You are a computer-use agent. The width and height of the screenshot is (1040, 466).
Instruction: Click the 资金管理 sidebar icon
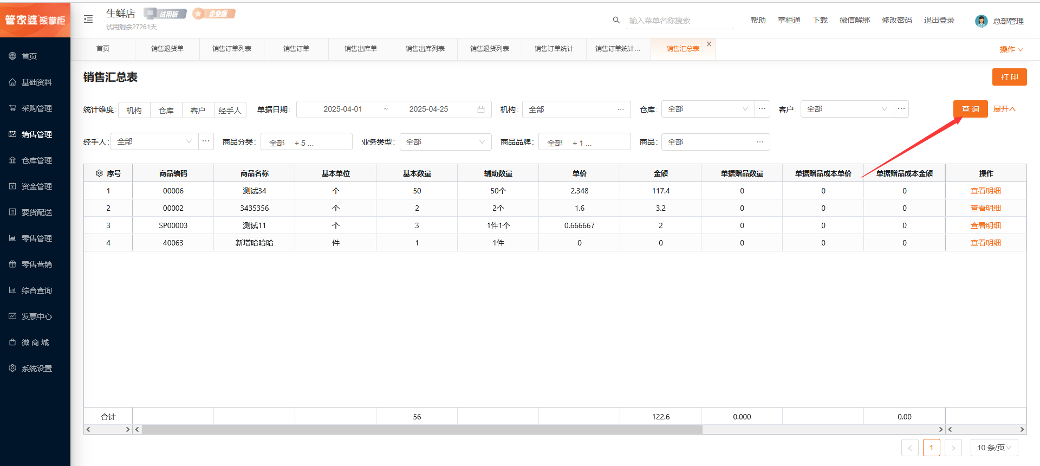point(12,186)
